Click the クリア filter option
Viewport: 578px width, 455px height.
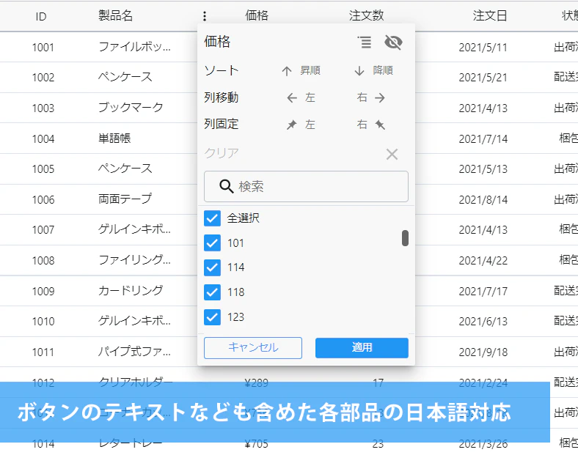[x=222, y=153]
